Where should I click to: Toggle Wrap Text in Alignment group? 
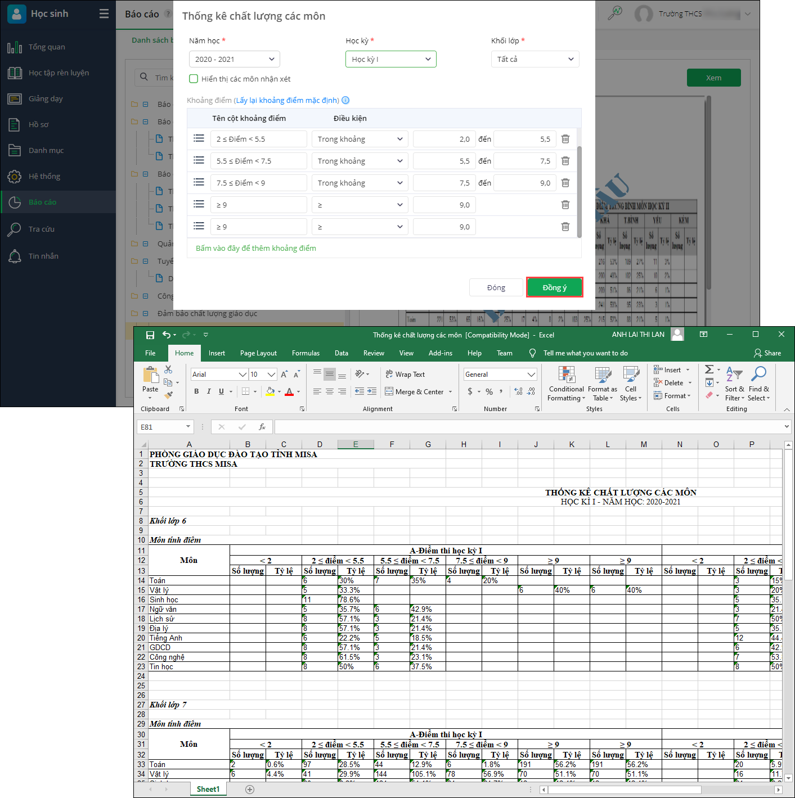(x=405, y=375)
